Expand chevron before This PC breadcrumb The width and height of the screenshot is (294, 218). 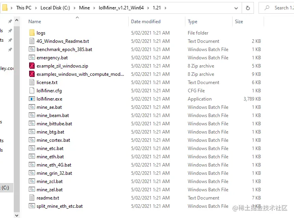click(x=11, y=8)
